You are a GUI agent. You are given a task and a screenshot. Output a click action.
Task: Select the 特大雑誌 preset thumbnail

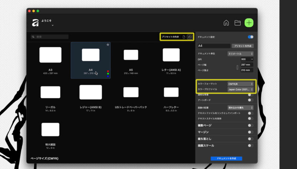[x=50, y=129]
